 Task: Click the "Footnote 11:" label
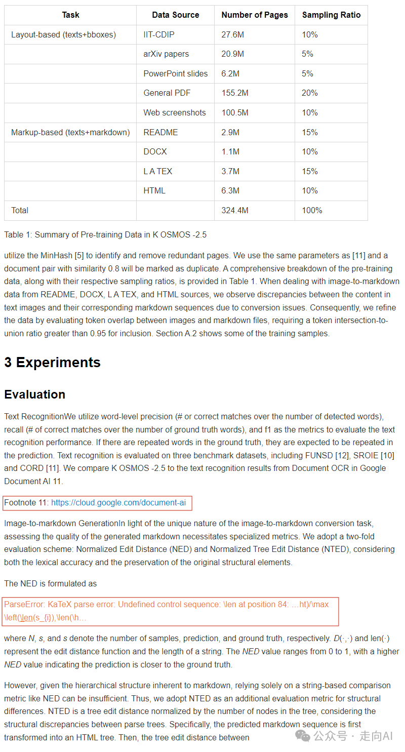coord(26,503)
